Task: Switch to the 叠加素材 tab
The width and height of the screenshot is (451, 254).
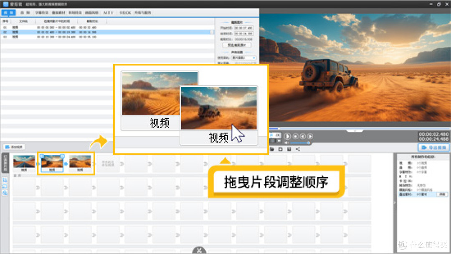Action: (58, 13)
